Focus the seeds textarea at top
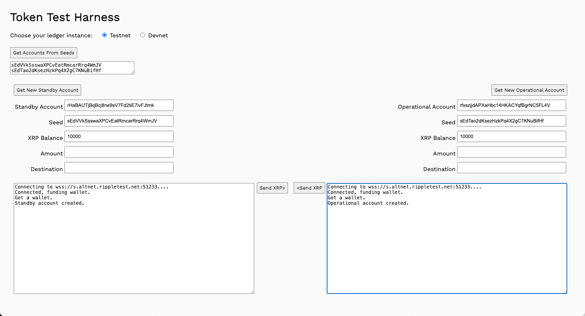The height and width of the screenshot is (316, 585). (x=72, y=68)
